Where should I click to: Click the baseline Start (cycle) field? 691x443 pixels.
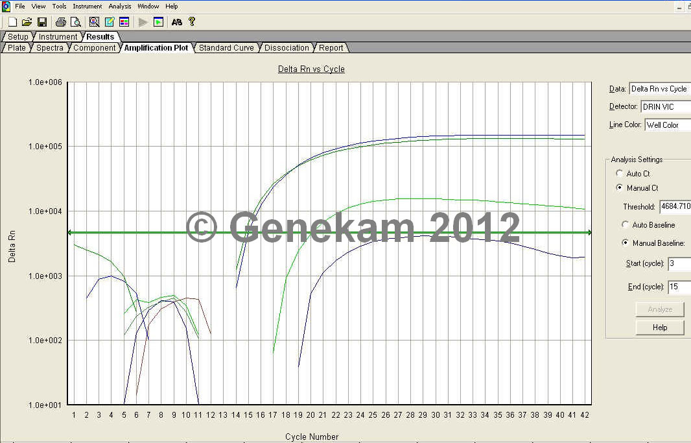pyautogui.click(x=679, y=263)
